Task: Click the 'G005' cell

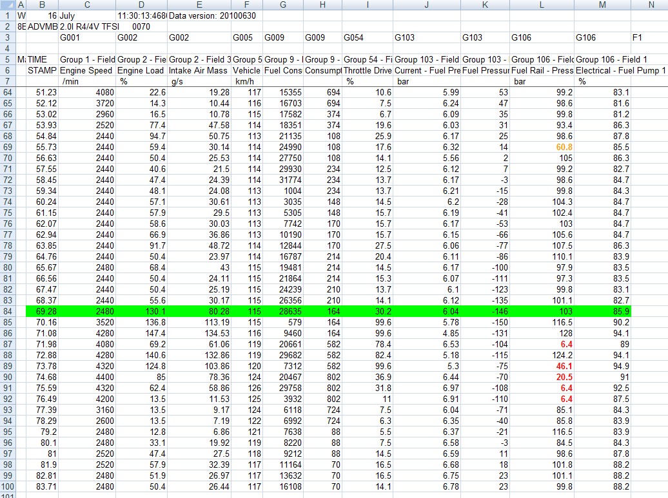Action: click(x=247, y=37)
